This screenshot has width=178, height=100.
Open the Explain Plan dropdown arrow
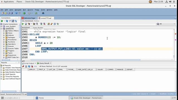31,24
